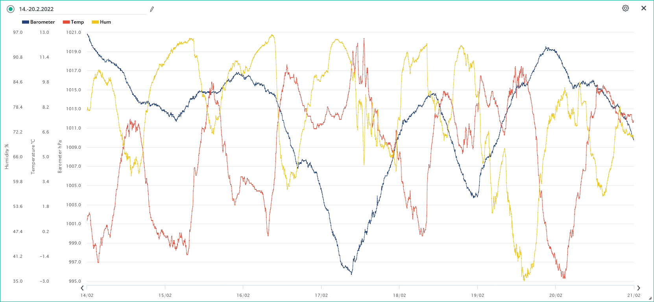Screen dimensions: 654x302
Task: Select the 17/02 tick on the time axis
Action: [321, 295]
